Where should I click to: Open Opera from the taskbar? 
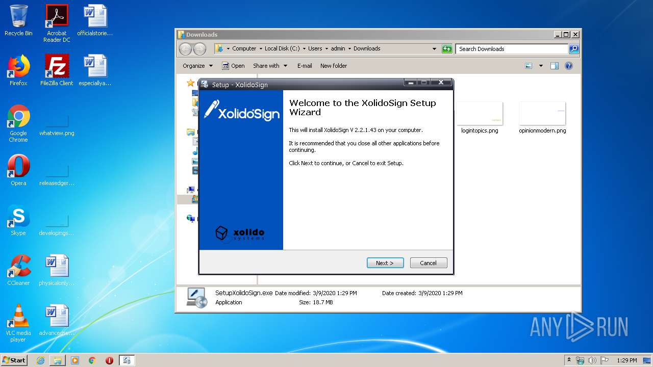pyautogui.click(x=109, y=360)
